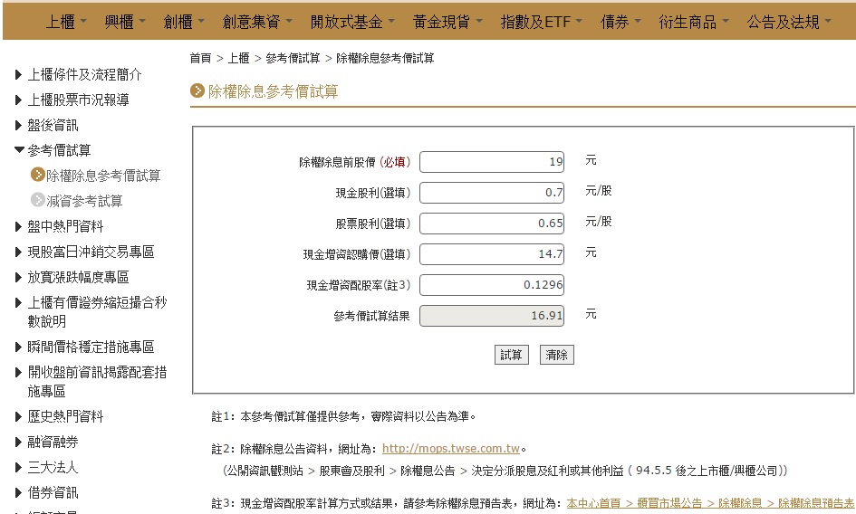
Task: Expand 上櫃有價證券縮短撮合秒數說明 in sidebar
Action: 91,311
